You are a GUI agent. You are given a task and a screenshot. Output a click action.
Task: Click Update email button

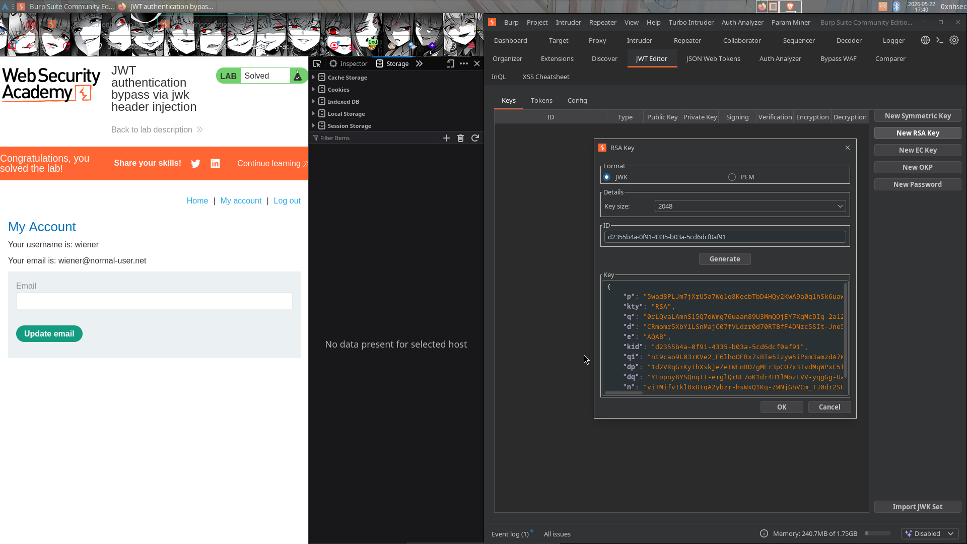pos(49,334)
